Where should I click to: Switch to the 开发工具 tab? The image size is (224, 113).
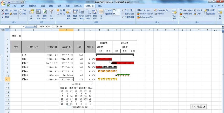[x=78, y=6]
